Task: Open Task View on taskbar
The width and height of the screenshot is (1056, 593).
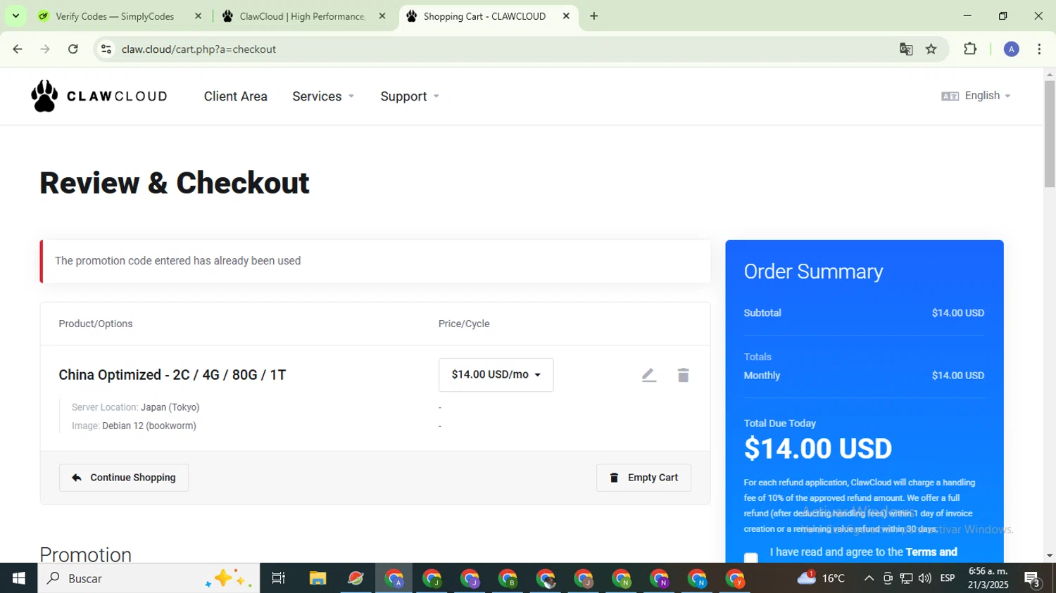Action: pyautogui.click(x=279, y=578)
